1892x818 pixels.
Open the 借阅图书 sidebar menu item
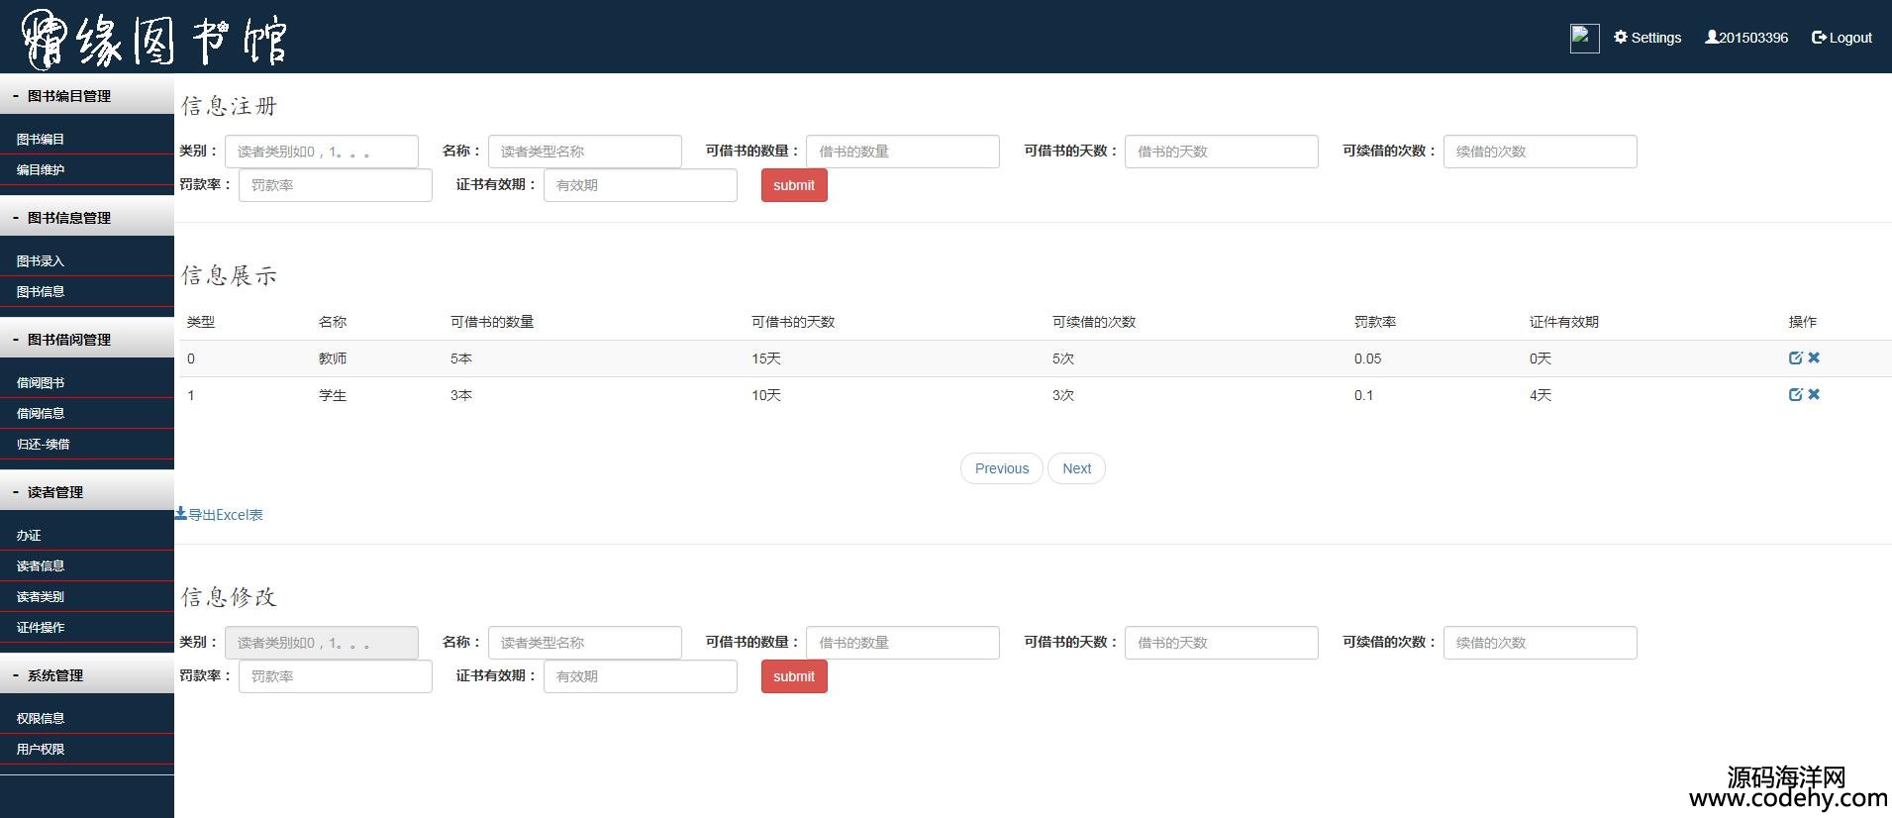[x=41, y=383]
